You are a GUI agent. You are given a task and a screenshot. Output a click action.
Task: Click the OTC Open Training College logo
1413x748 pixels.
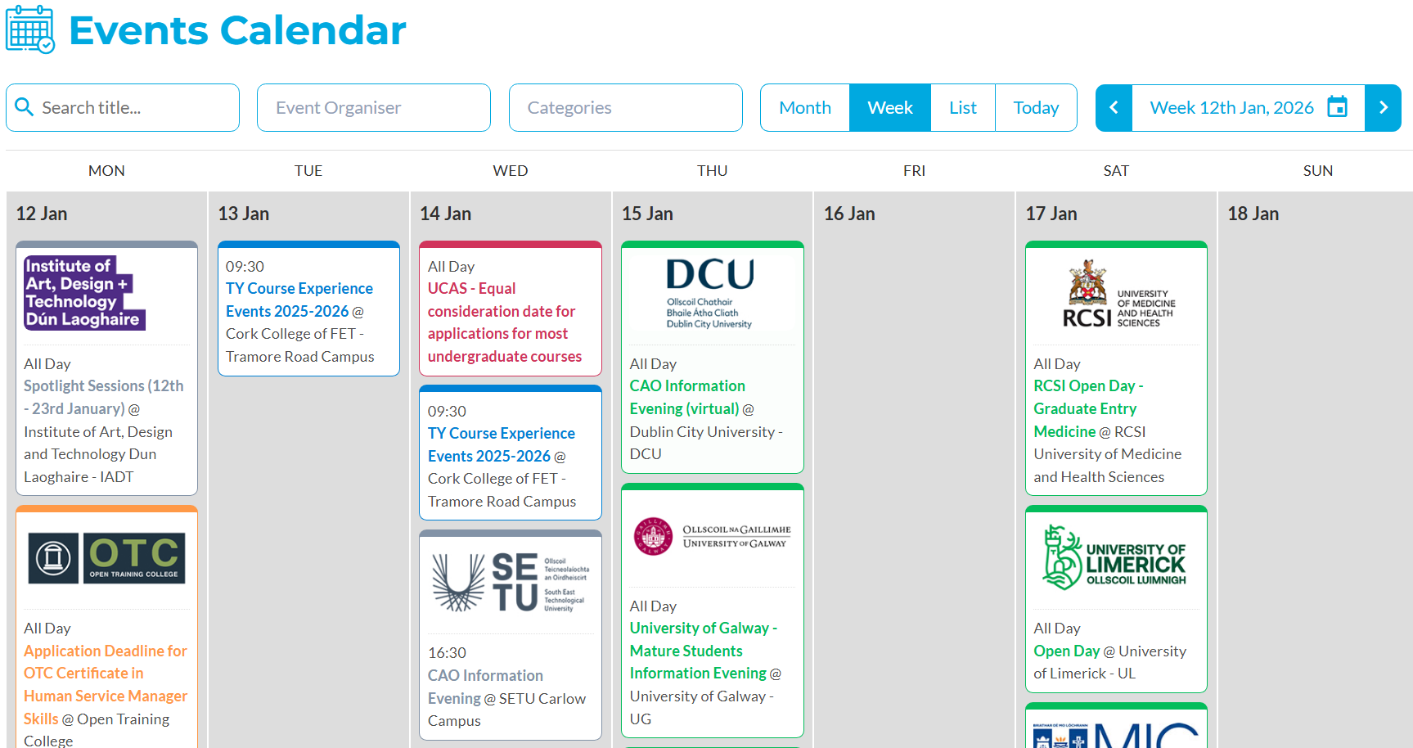tap(106, 557)
